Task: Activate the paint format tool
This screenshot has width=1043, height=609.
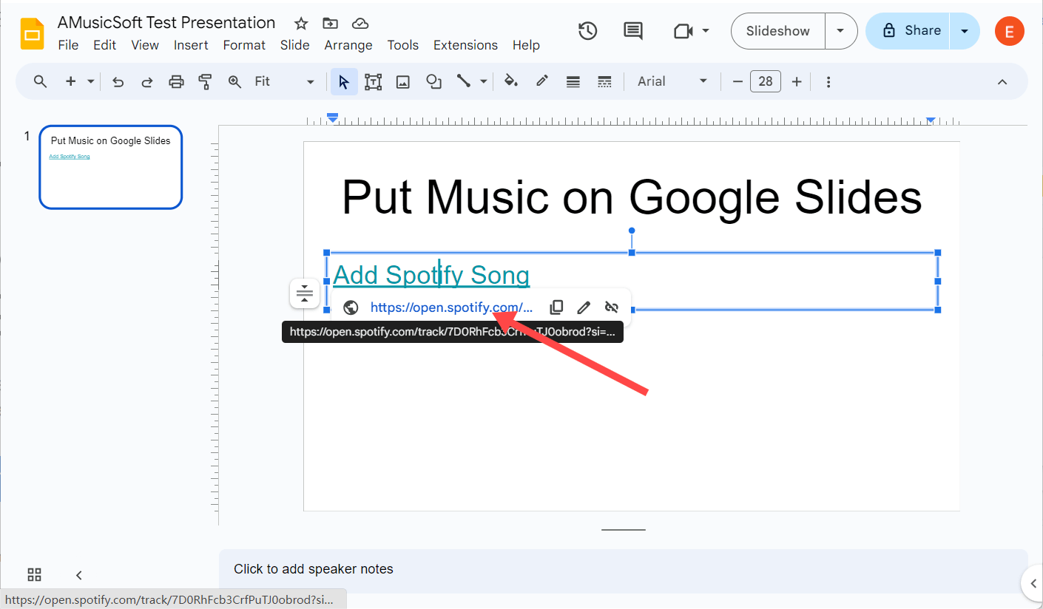Action: coord(206,81)
